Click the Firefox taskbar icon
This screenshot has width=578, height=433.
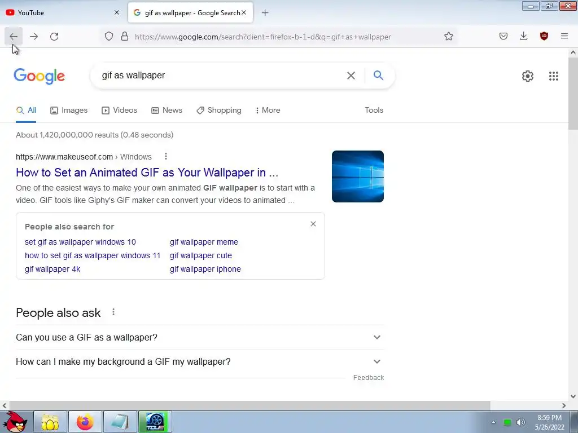pyautogui.click(x=85, y=422)
